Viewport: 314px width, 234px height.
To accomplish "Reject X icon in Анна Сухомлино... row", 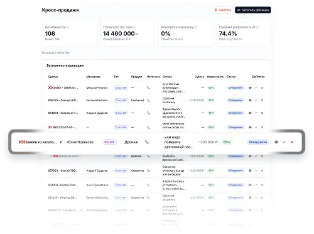I will 262,185.
